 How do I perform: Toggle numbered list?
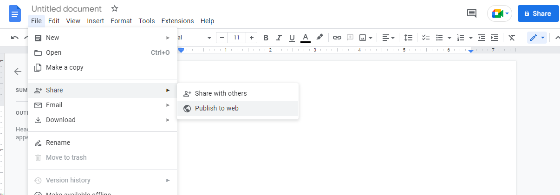click(x=461, y=38)
